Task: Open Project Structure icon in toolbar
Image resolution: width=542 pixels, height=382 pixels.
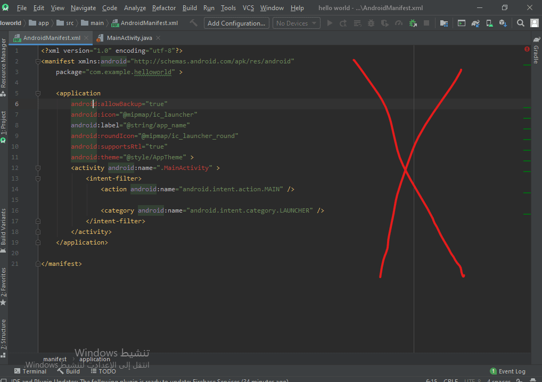Action: (x=444, y=23)
